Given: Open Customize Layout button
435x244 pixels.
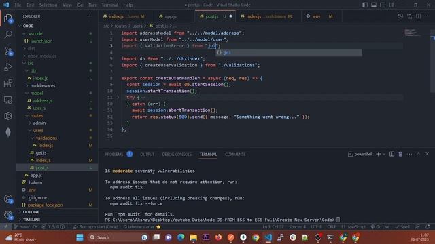Looking at the screenshot, I should (391, 5).
